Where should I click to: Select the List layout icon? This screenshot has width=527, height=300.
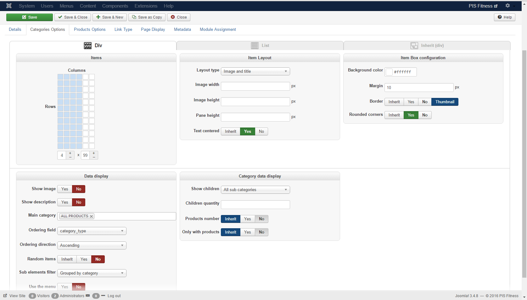click(x=255, y=46)
